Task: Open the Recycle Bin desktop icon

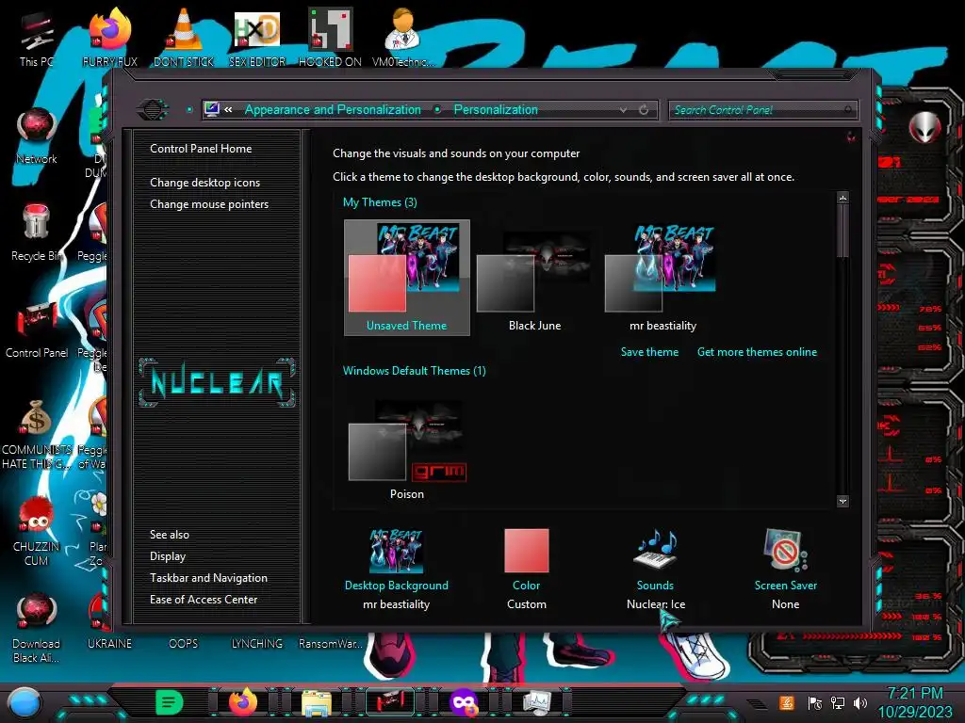Action: coord(37,233)
